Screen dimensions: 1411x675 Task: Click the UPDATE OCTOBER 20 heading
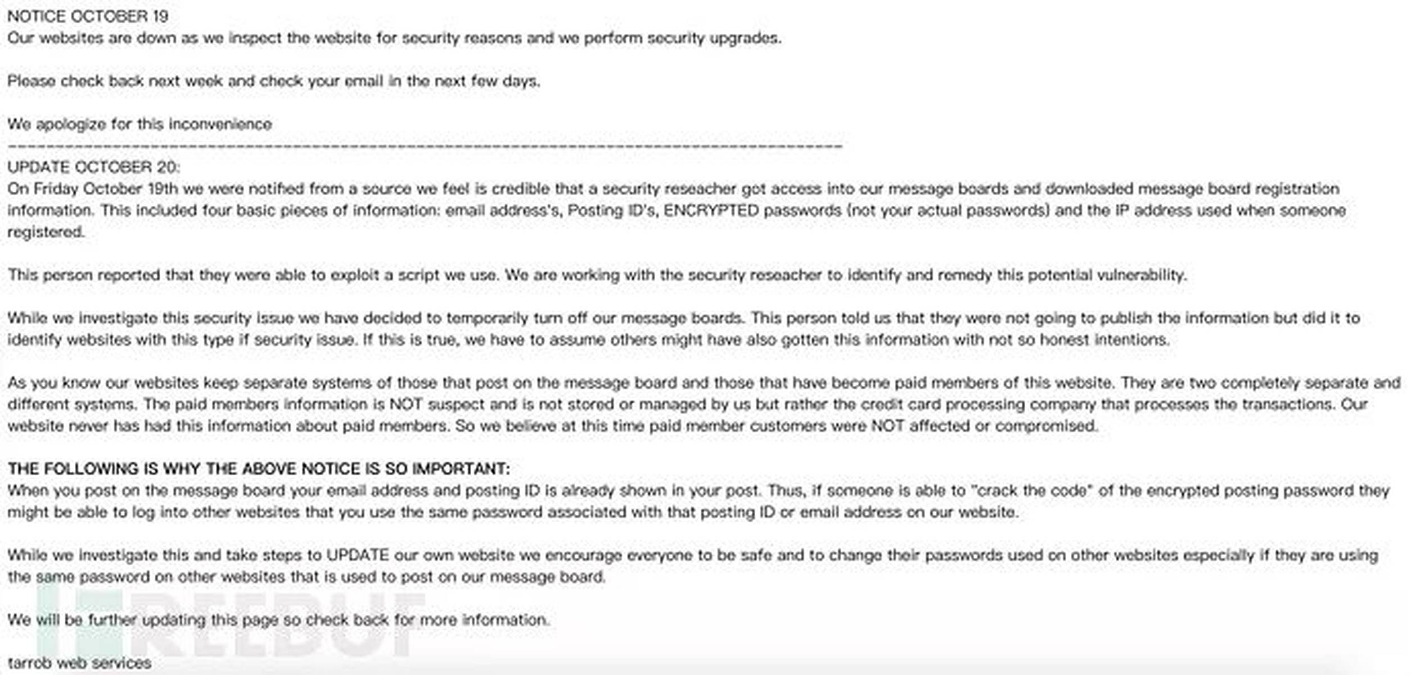[x=93, y=167]
